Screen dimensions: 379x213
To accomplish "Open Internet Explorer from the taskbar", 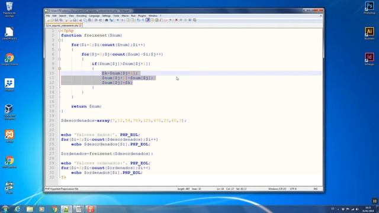I will pyautogui.click(x=17, y=209).
